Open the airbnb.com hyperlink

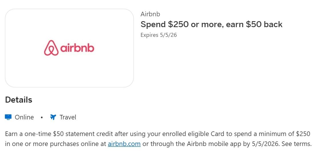pos(124,144)
